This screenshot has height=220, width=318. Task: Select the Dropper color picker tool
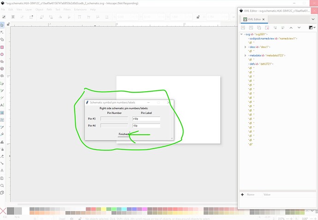[x=2, y=127]
